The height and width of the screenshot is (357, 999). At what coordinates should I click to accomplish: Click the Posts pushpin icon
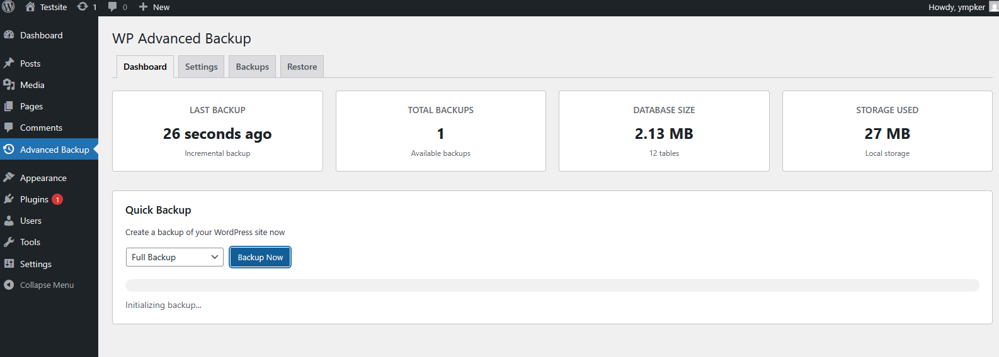[9, 63]
